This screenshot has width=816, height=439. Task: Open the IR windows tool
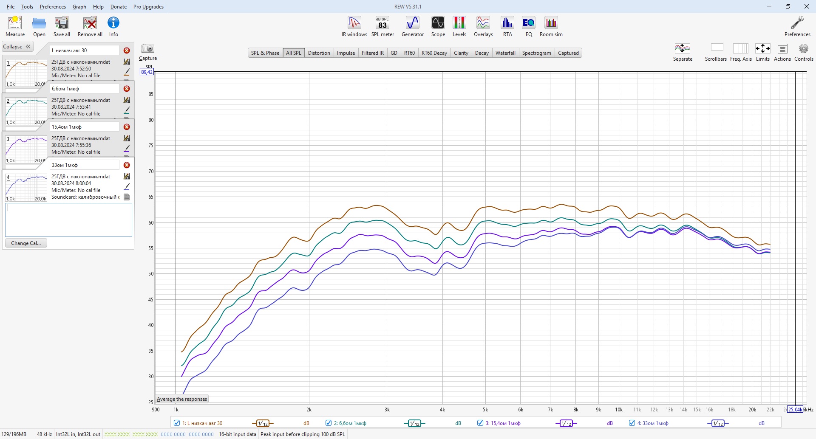coord(354,26)
